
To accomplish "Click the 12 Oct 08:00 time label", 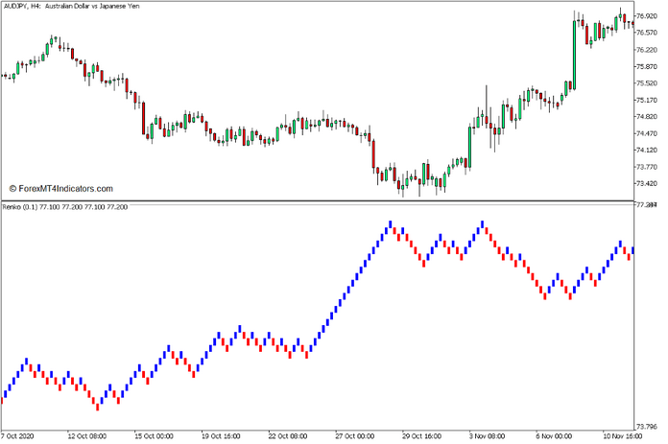I will point(86,436).
